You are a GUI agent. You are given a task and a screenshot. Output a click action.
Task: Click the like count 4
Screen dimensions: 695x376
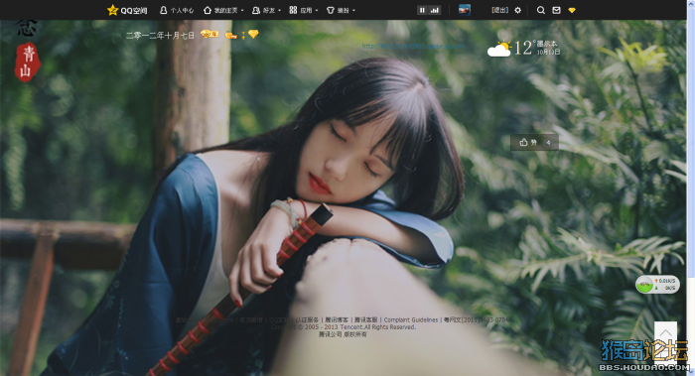(548, 143)
